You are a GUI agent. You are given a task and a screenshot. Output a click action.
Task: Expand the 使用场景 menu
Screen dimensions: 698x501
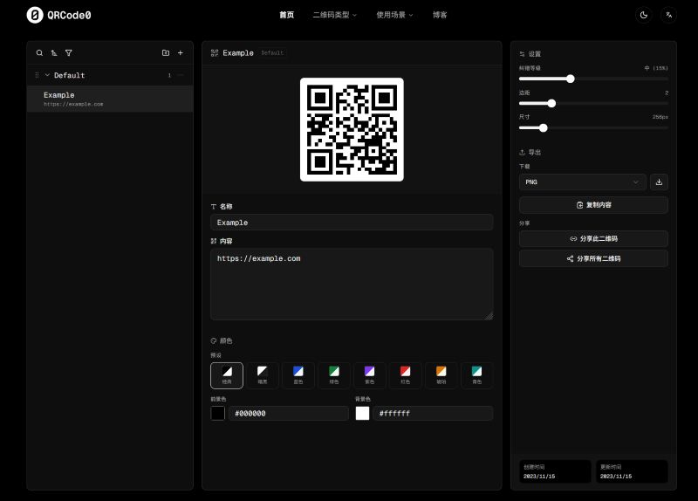[x=395, y=15]
